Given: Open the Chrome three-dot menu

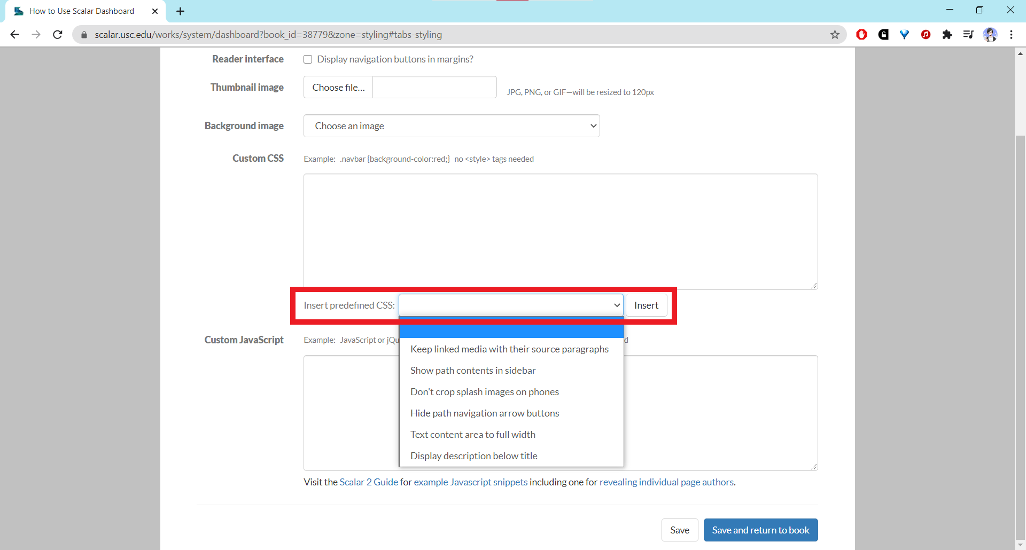Looking at the screenshot, I should tap(1011, 35).
